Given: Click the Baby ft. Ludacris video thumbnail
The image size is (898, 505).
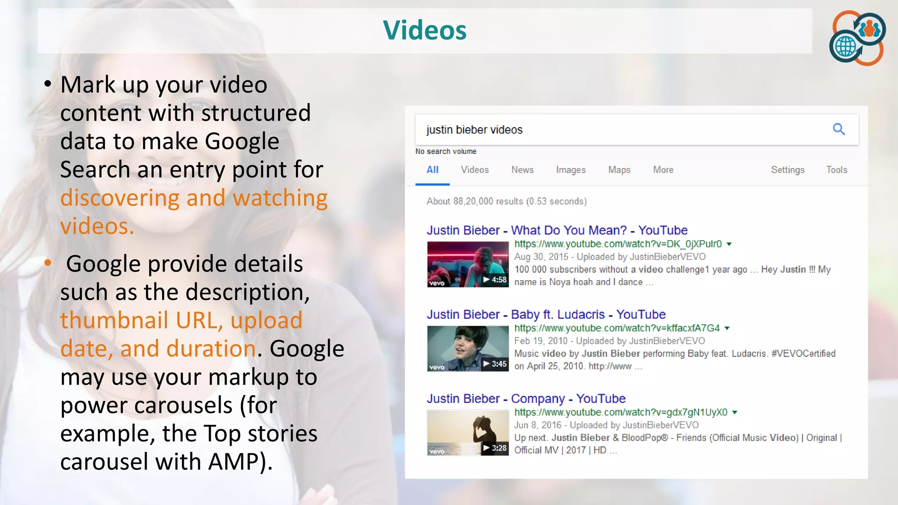Looking at the screenshot, I should pos(468,349).
